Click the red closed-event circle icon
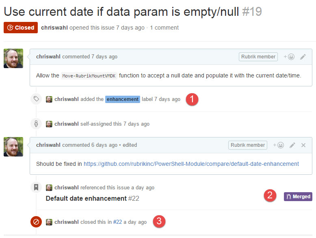The image size is (316, 238). click(x=36, y=222)
